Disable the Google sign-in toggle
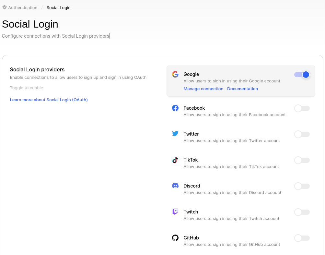325x255 pixels. point(302,75)
